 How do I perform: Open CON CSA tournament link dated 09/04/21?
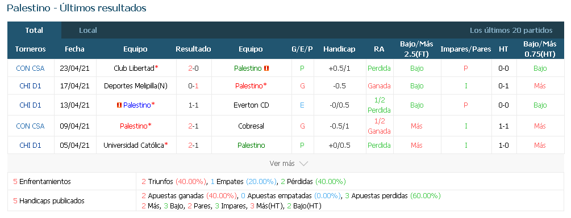click(x=31, y=126)
